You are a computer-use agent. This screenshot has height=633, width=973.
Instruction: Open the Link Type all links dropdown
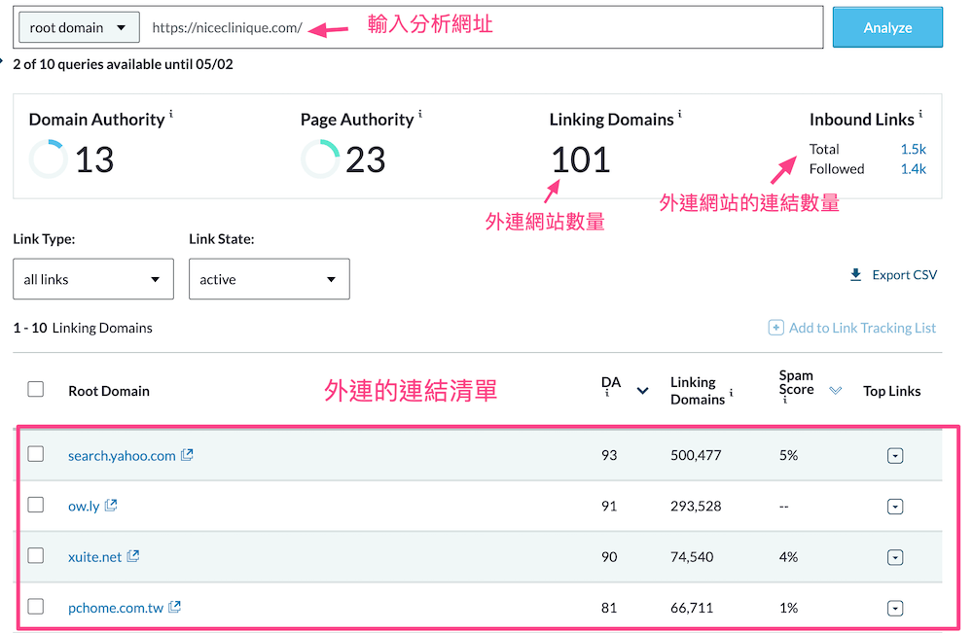point(93,279)
